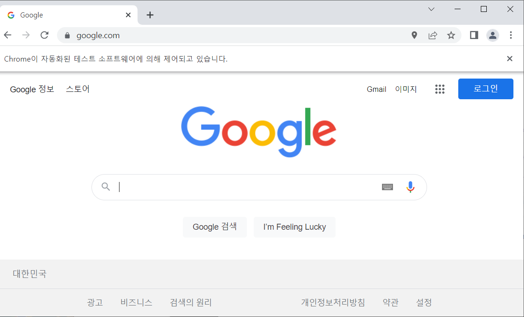Go back with the browser back arrow
Image resolution: width=524 pixels, height=317 pixels.
(x=8, y=35)
